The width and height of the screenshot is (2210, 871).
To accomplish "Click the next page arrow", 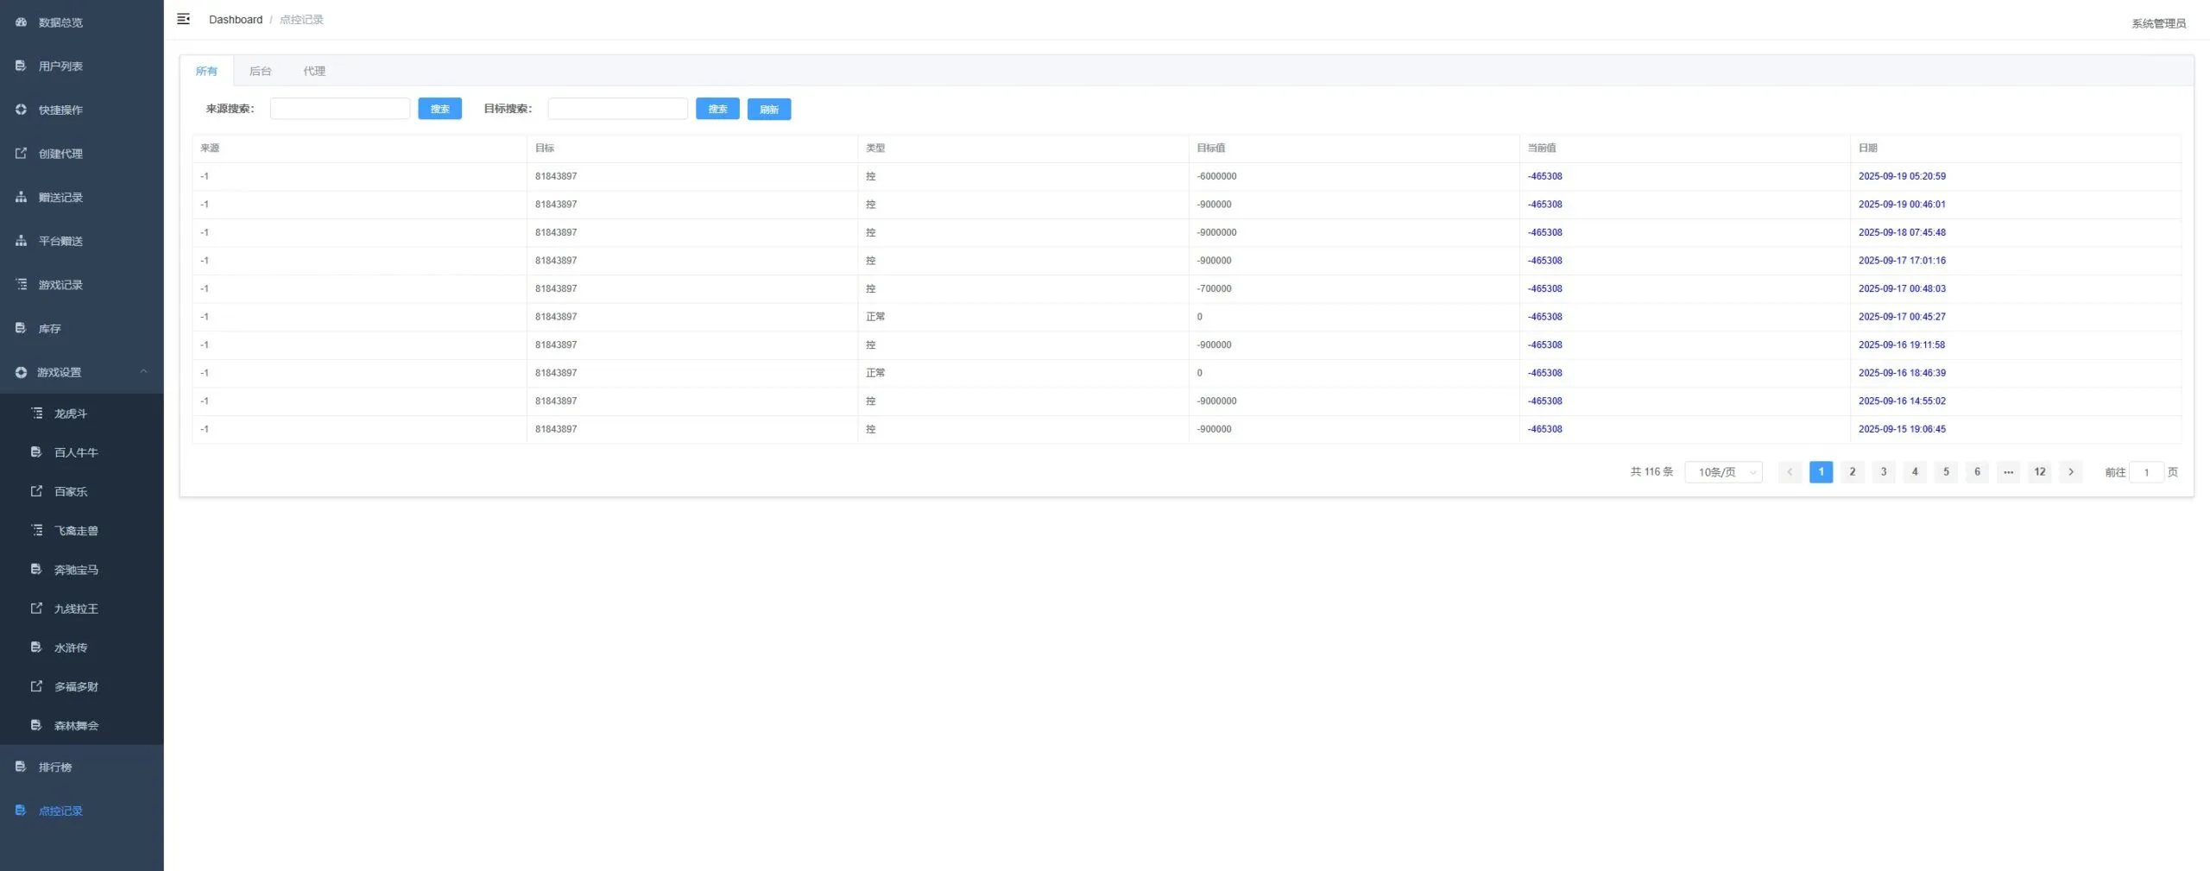I will point(2071,472).
